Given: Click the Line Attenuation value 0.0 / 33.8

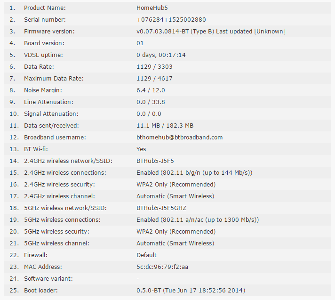Looking at the screenshot, I should [x=151, y=102].
